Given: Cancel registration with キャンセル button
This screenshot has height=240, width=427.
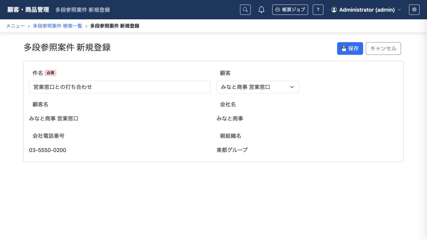Looking at the screenshot, I should click(383, 48).
